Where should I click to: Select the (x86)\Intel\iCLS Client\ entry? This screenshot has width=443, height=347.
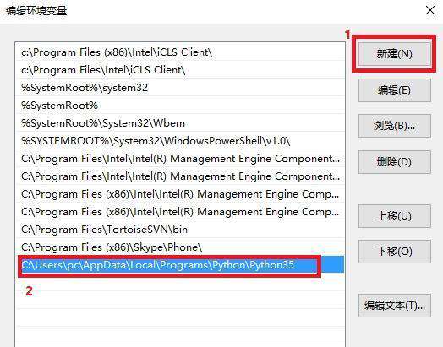(181, 52)
